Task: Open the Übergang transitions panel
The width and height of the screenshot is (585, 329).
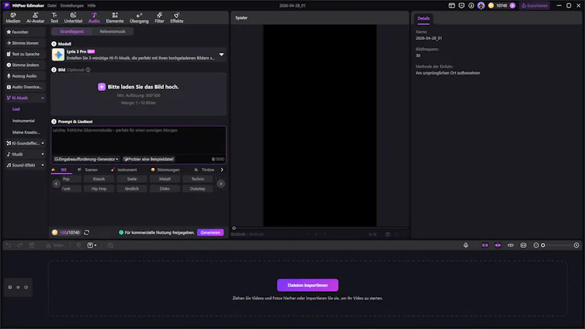Action: point(139,18)
